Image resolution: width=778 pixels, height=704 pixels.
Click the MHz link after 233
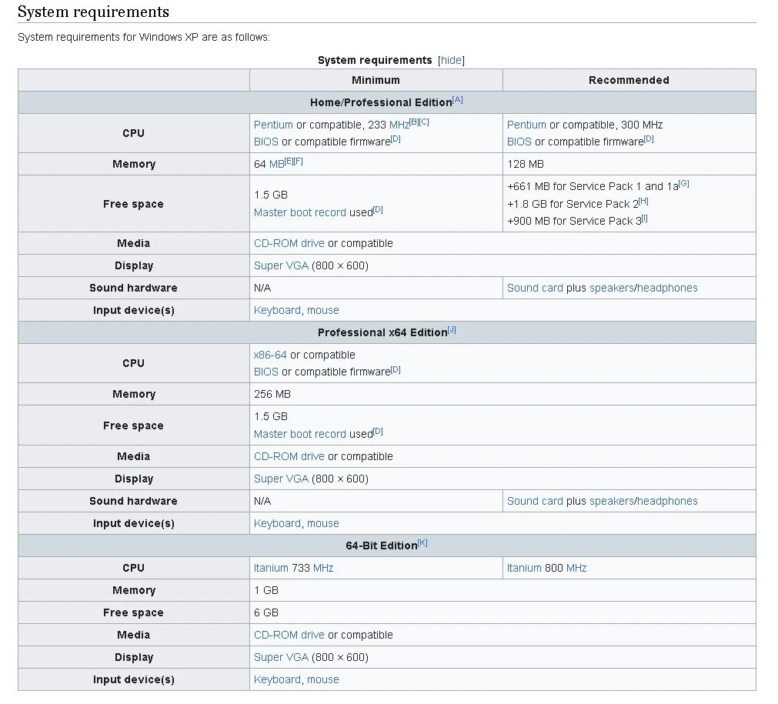pyautogui.click(x=399, y=125)
